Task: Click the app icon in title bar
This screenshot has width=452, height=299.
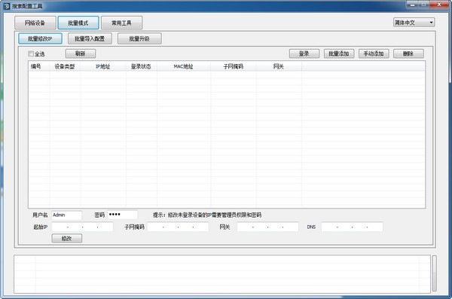Action: tap(7, 6)
